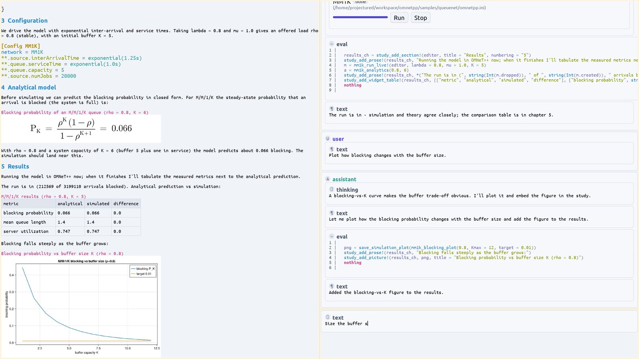Click the 'study_add_picture!' code line

(x=464, y=258)
